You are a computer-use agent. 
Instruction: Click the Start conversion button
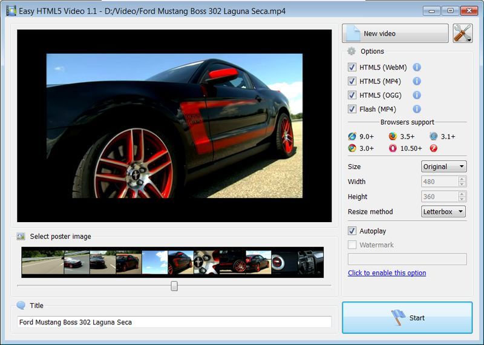pos(407,318)
